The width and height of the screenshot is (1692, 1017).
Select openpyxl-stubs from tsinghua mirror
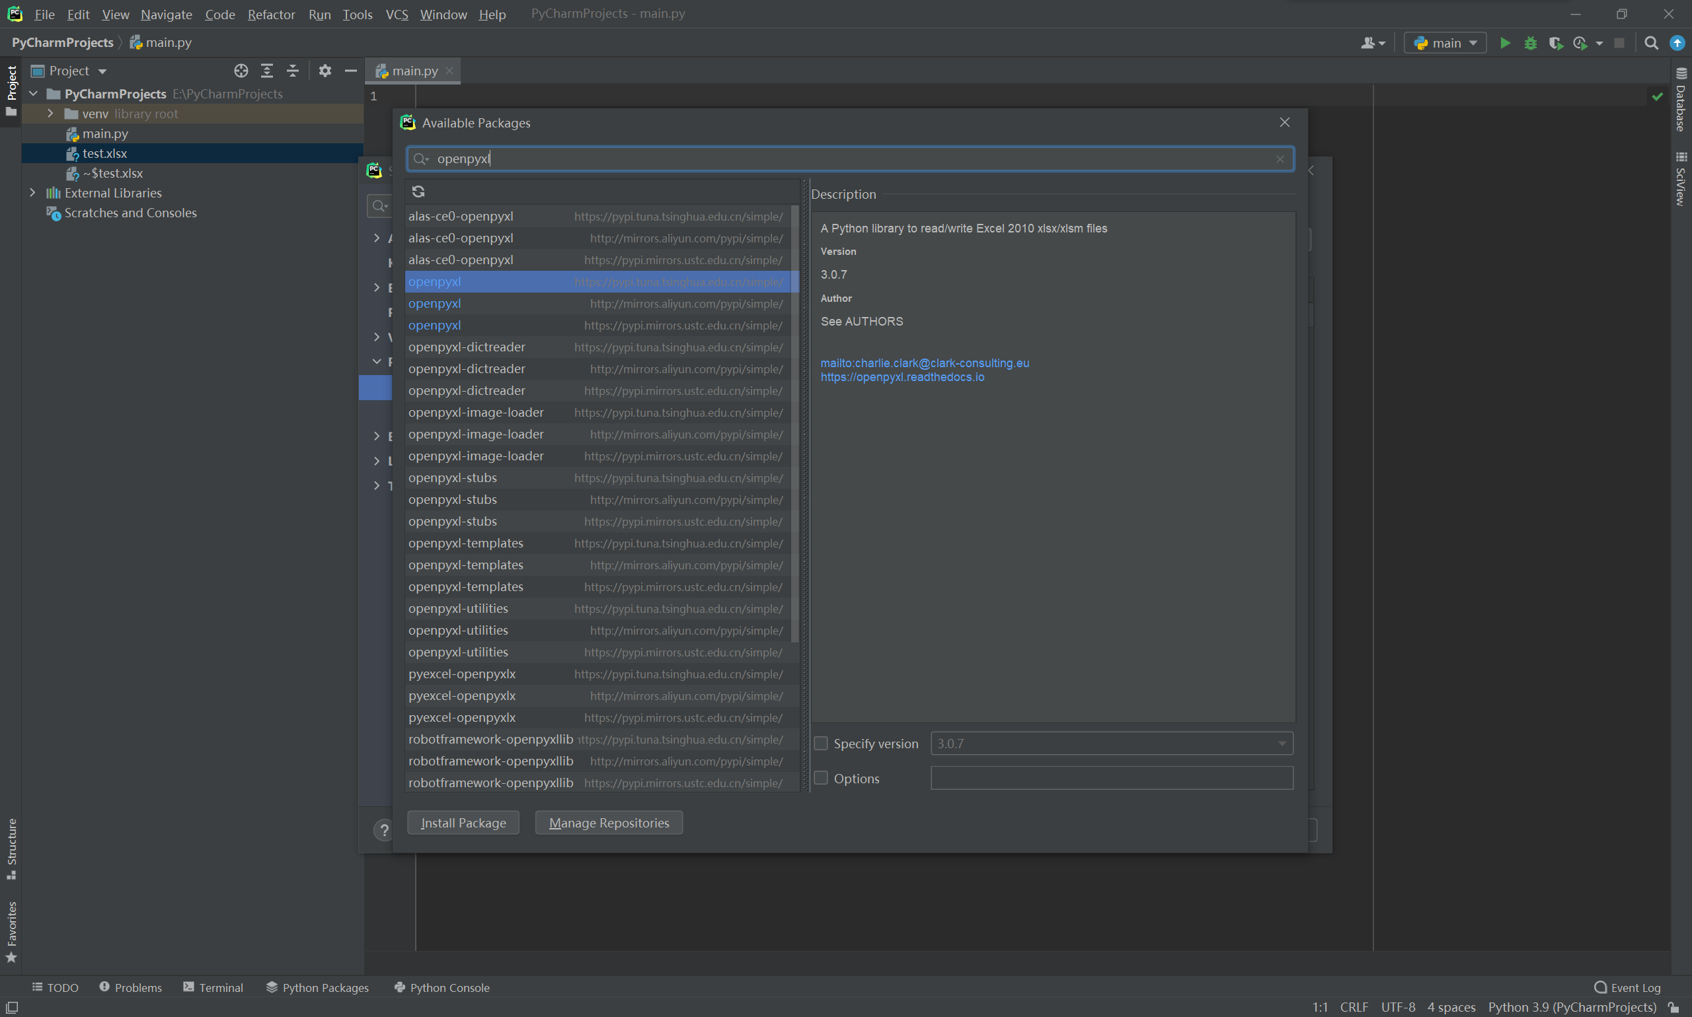pos(598,477)
